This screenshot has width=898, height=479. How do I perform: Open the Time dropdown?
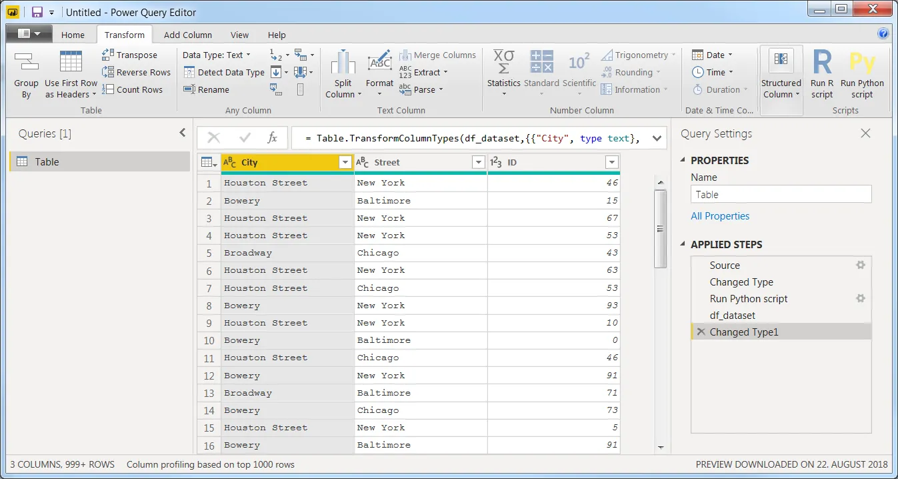(713, 72)
